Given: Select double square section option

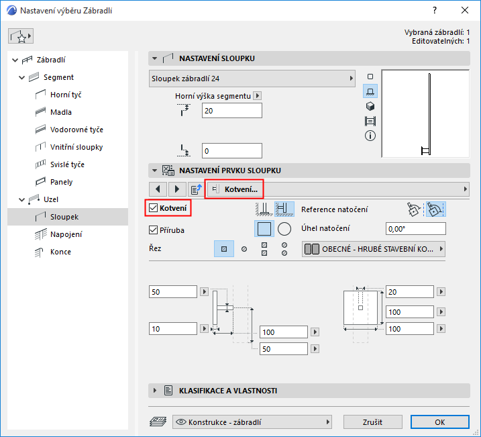Looking at the screenshot, I should pyautogui.click(x=264, y=249).
